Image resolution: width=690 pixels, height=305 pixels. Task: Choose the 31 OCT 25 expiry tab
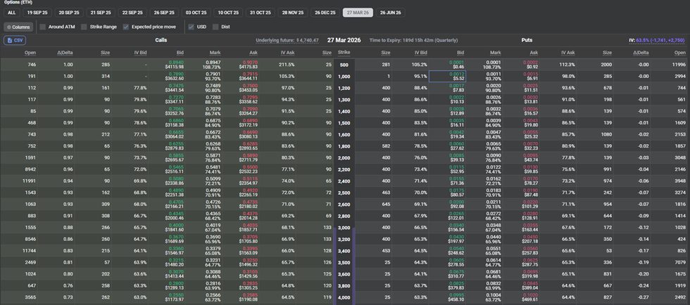pos(261,13)
